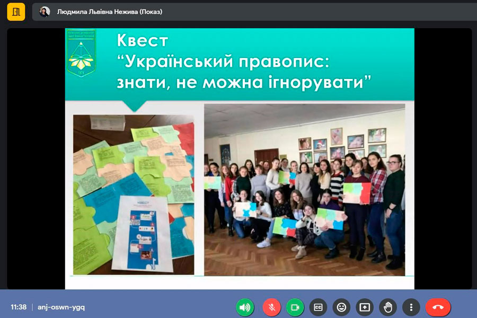The image size is (477, 318).
Task: Click the puzzle pieces photo on slide
Action: [x=134, y=195]
